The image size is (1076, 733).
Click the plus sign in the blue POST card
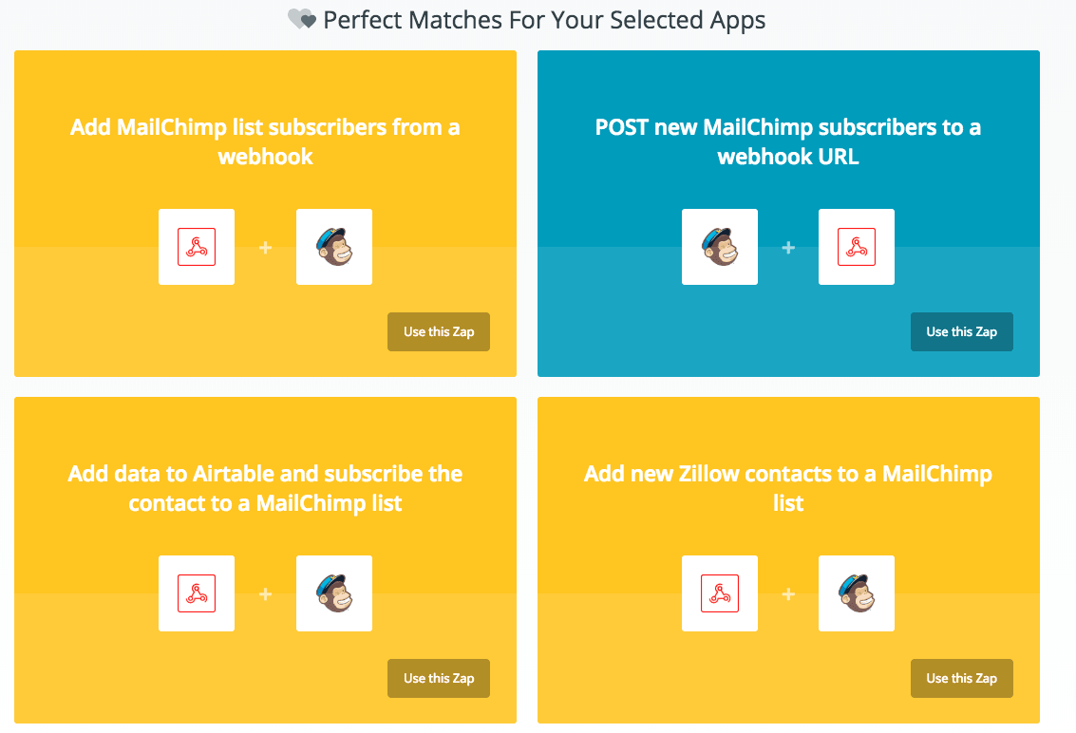[x=788, y=248]
